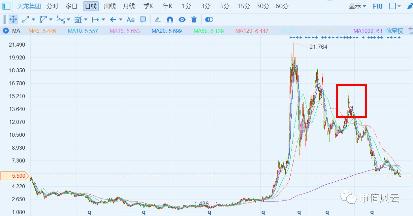Click the leftmost q marker on time axis

(x=89, y=212)
